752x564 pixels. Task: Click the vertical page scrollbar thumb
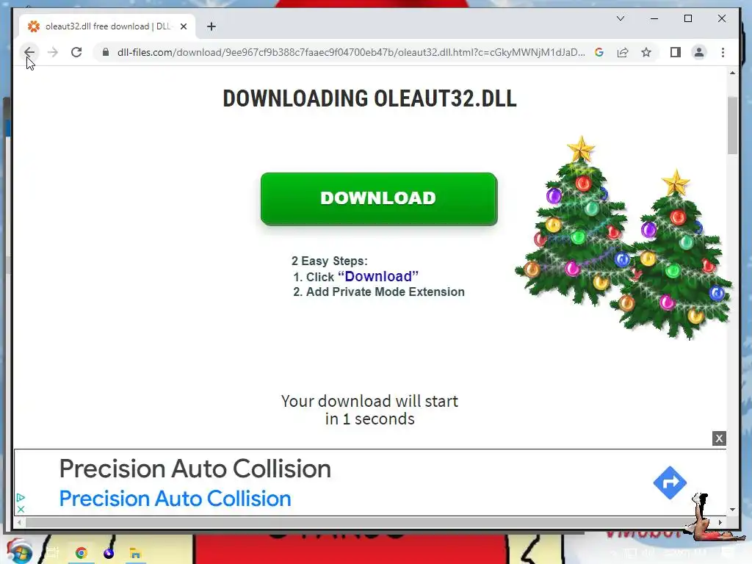(x=732, y=126)
